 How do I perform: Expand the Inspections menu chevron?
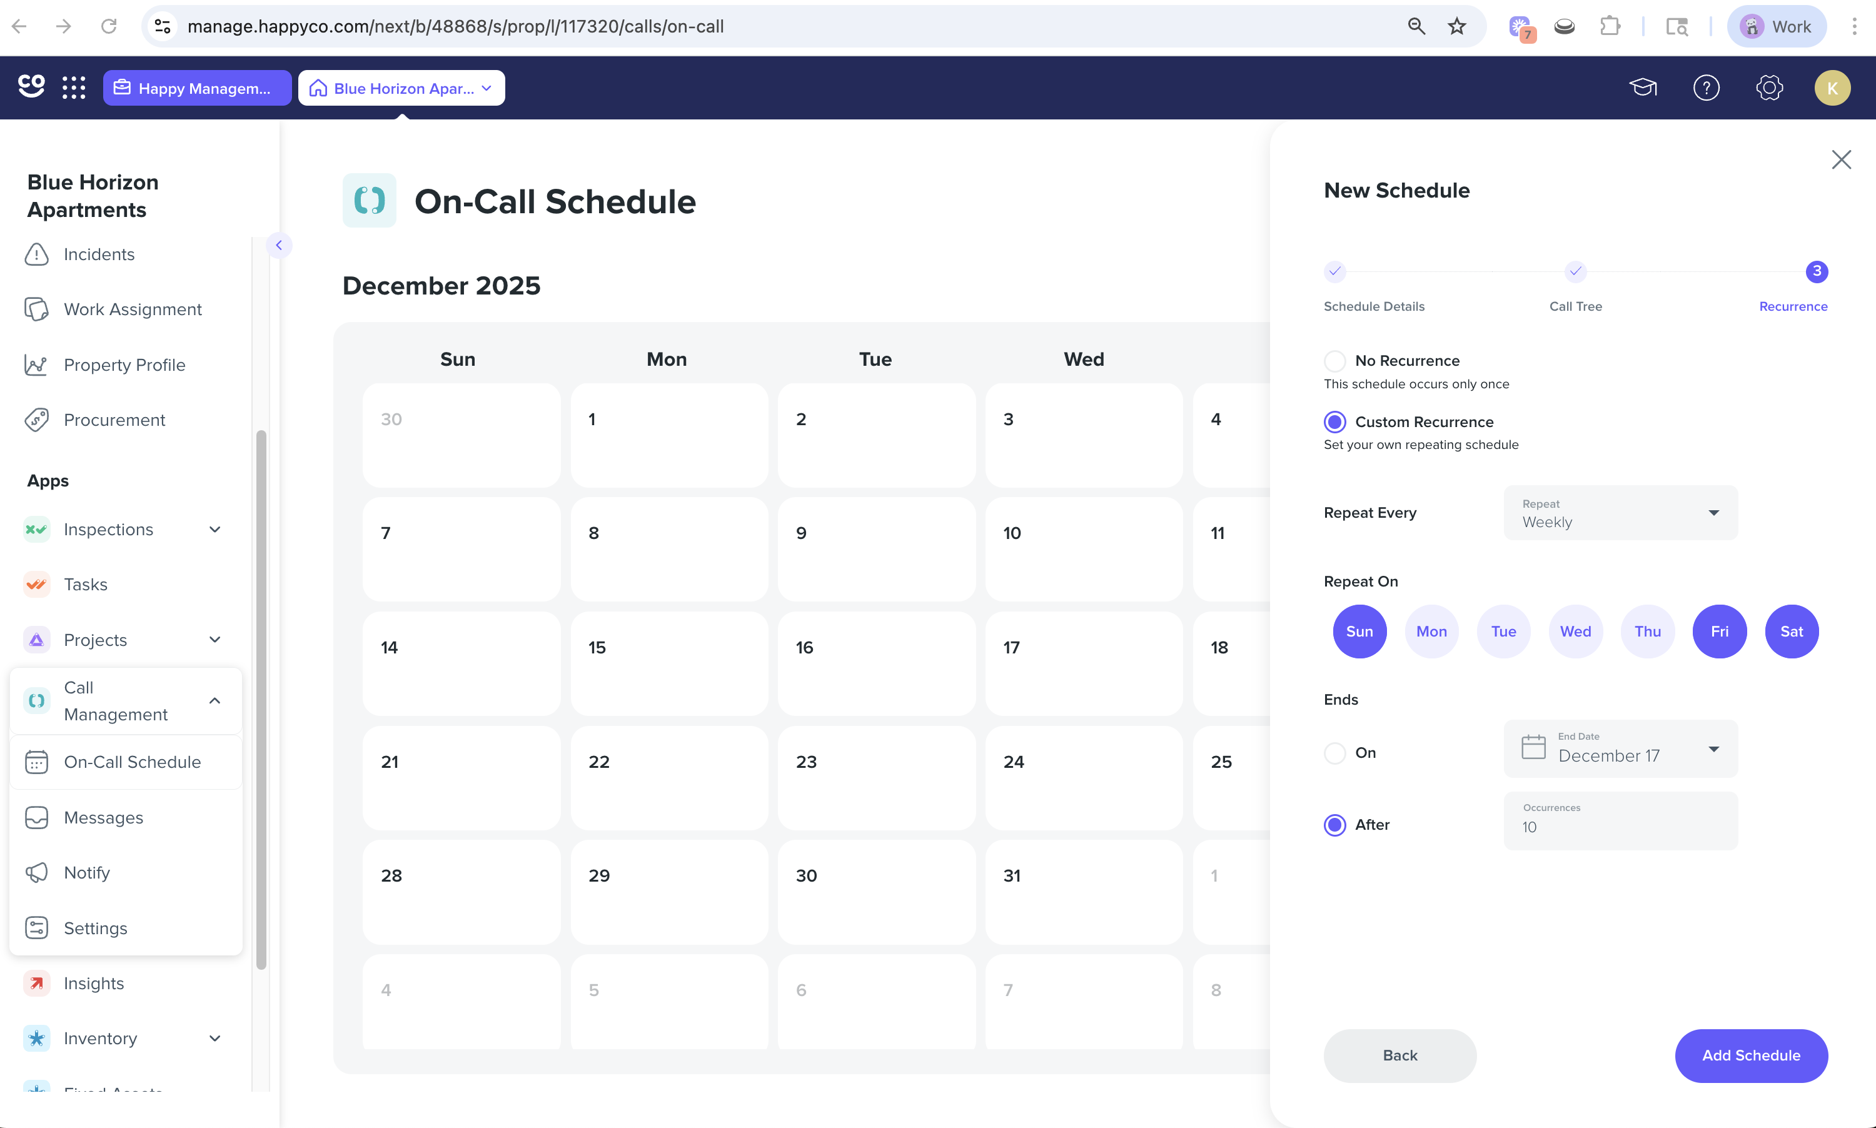point(215,529)
